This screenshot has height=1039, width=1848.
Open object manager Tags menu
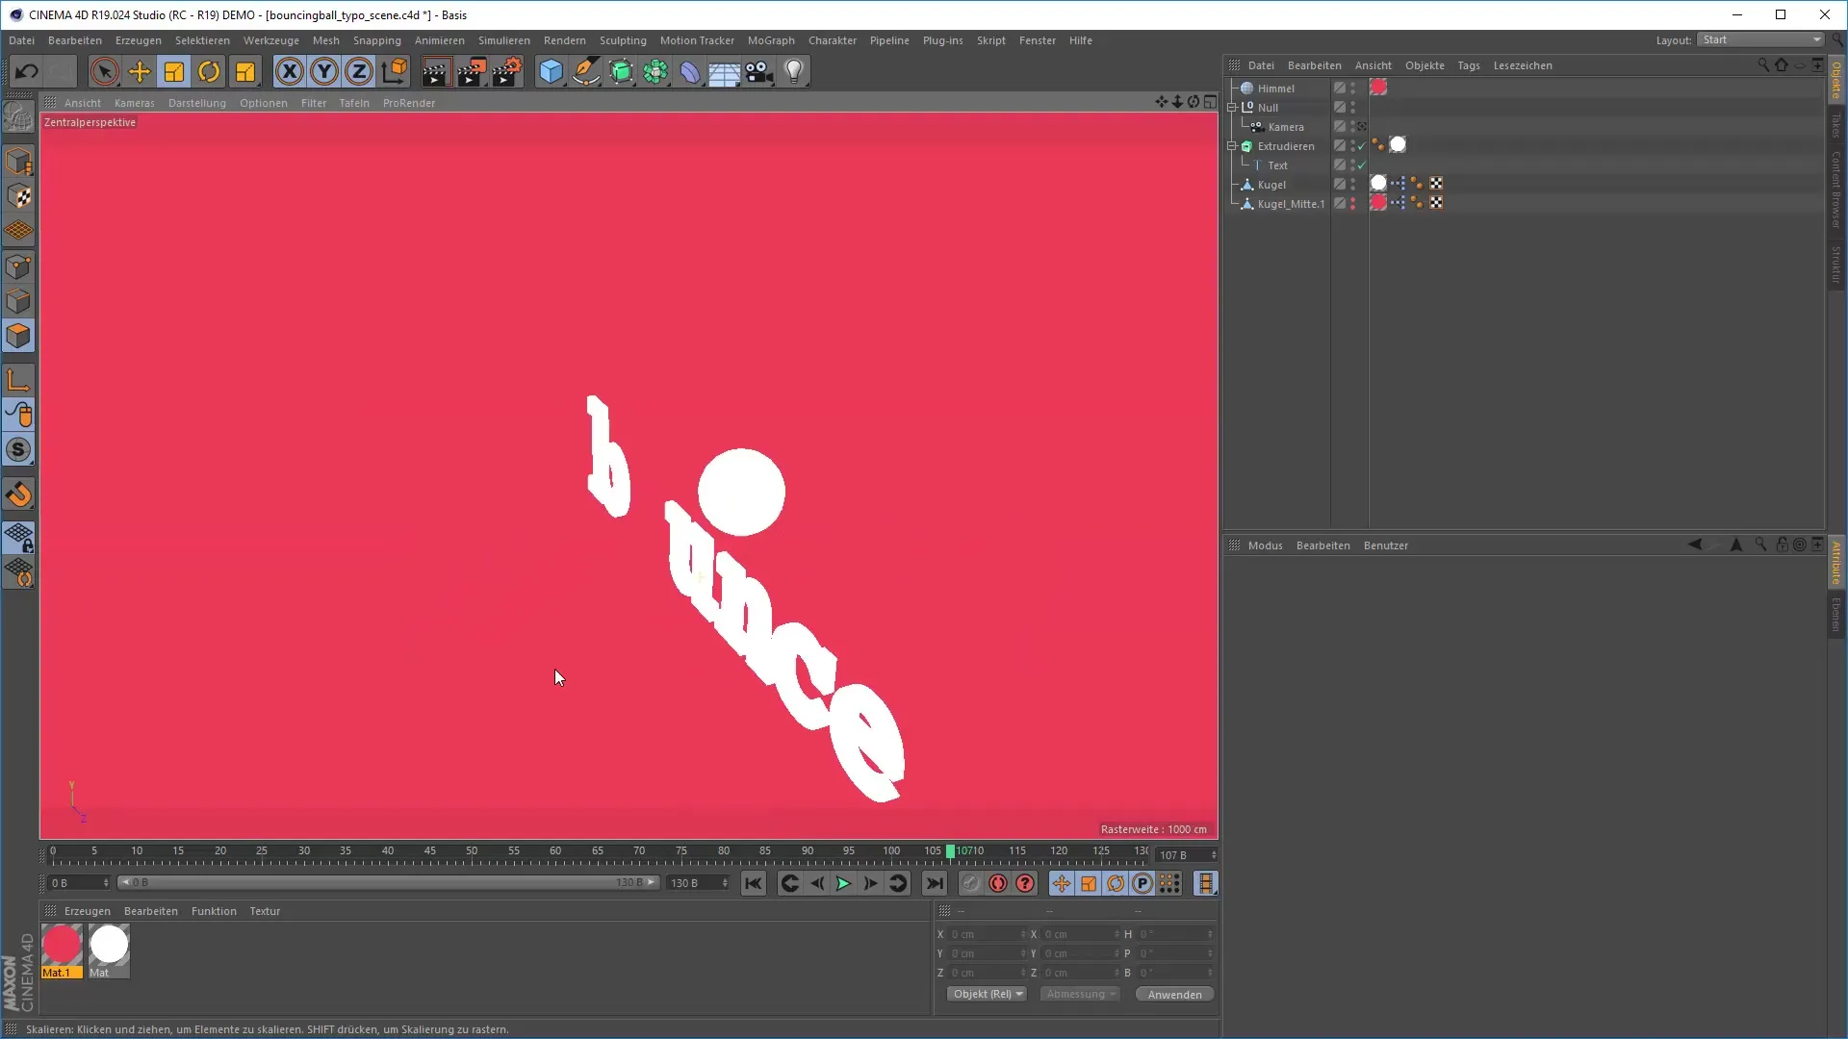(1468, 65)
